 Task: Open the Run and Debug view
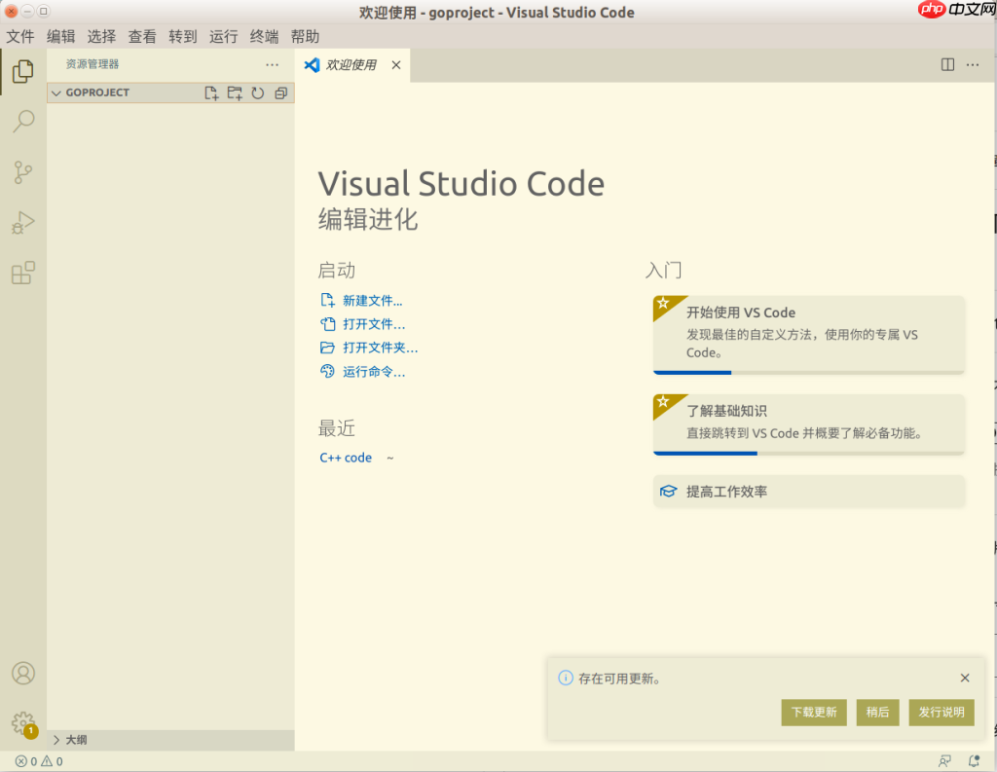(x=22, y=222)
